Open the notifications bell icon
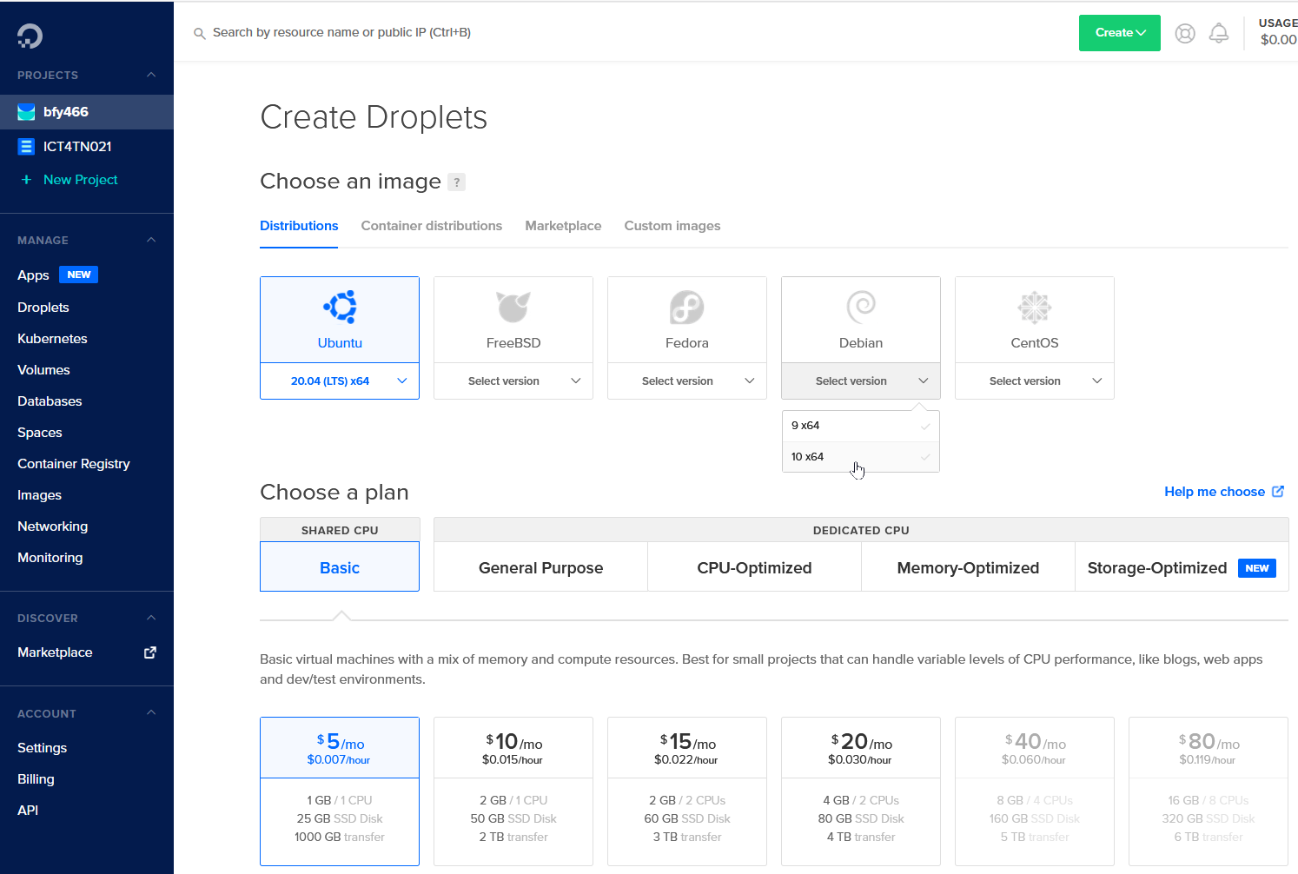Image resolution: width=1298 pixels, height=874 pixels. coord(1219,33)
